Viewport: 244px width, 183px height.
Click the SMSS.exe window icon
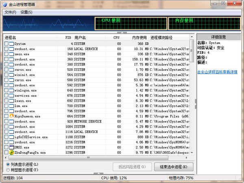tap(11, 147)
